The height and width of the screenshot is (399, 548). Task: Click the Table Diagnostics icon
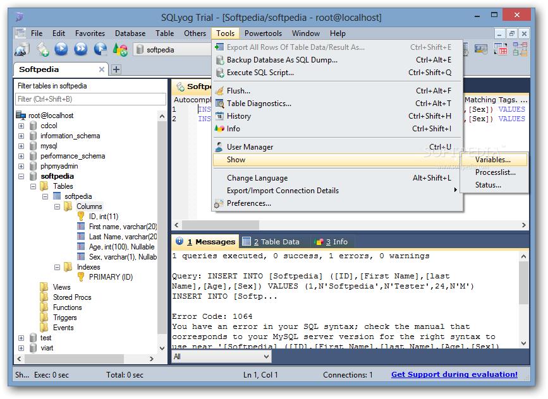point(219,104)
